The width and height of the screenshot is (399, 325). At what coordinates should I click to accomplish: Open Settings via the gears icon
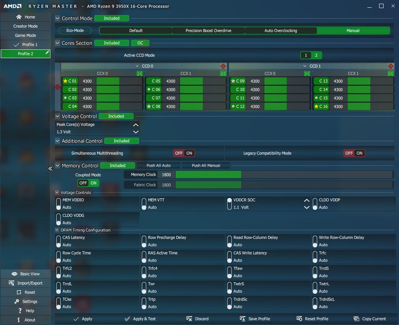(x=17, y=301)
